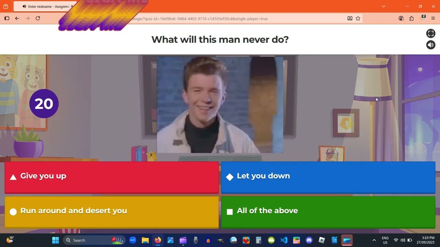
Task: Open the Clipchamp video editor taskbar icon
Action: [x=183, y=240]
